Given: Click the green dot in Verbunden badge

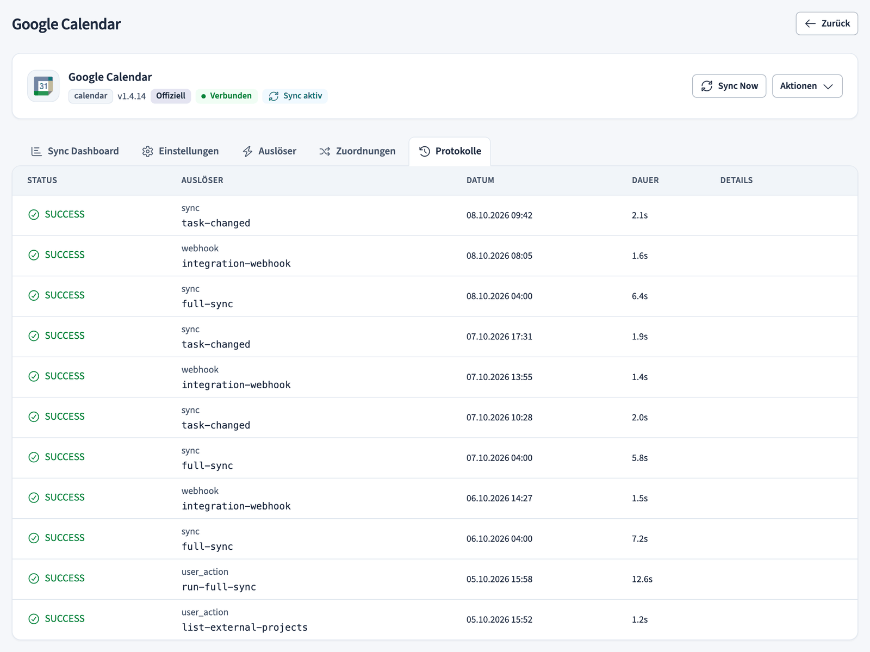Looking at the screenshot, I should pos(203,96).
